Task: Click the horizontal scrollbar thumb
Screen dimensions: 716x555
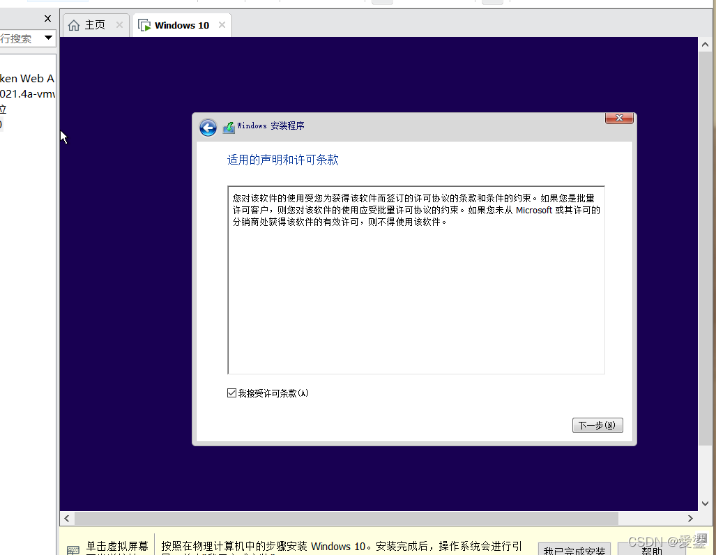Action: coord(346,518)
